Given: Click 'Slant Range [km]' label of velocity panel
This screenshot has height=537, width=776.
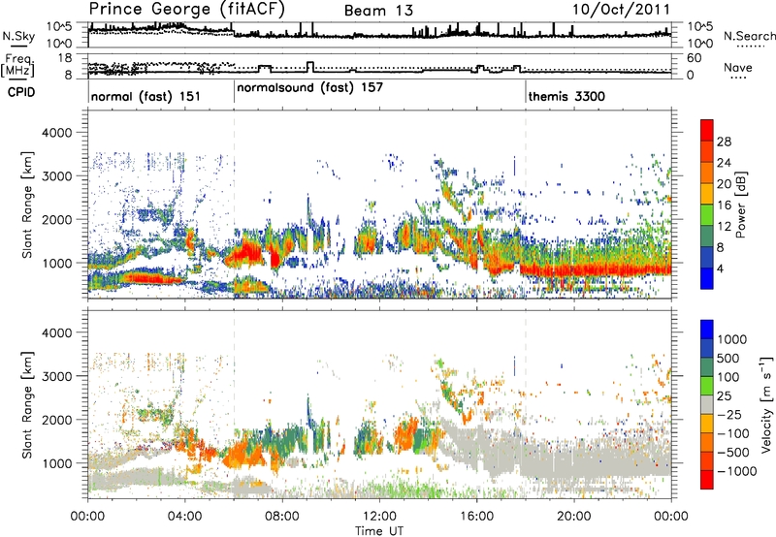Looking at the screenshot, I should click(27, 405).
